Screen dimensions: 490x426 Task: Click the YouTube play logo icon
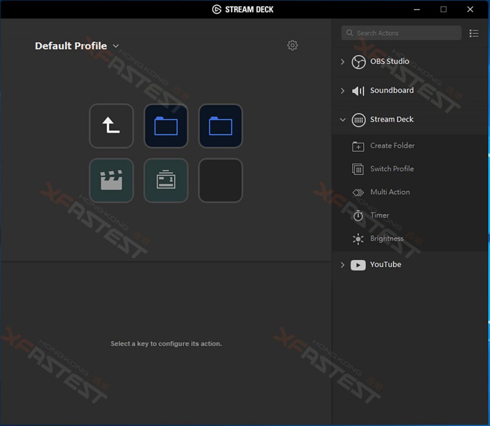coord(358,265)
